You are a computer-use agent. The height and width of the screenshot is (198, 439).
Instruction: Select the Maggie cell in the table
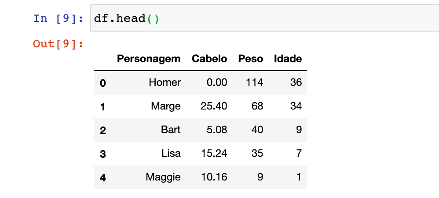(163, 177)
